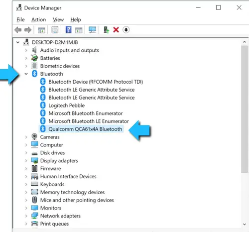
Task: Click the mouse icon for pointing devices
Action: point(34,200)
